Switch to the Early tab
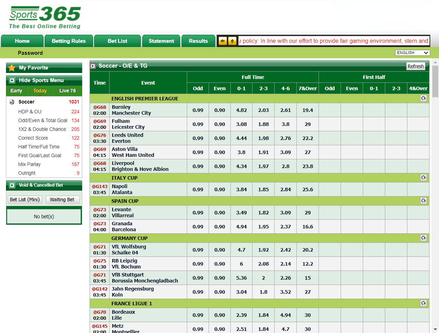Image resolution: width=439 pixels, height=333 pixels. tap(16, 91)
